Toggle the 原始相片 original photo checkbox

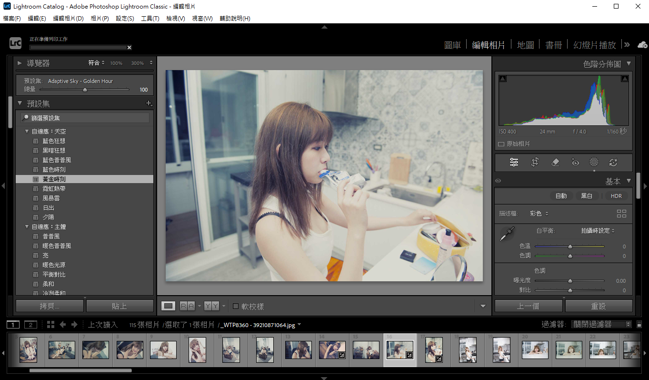[501, 144]
